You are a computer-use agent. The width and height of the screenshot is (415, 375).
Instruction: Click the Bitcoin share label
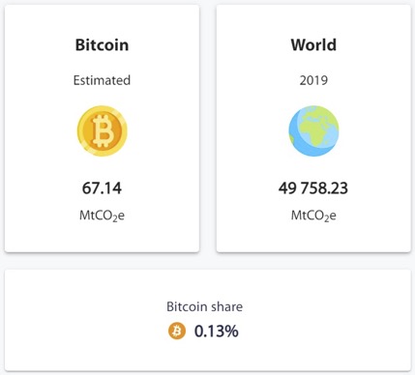point(204,306)
